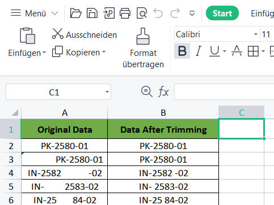Toggle italic formatting
This screenshot has width=274, height=205.
(199, 51)
